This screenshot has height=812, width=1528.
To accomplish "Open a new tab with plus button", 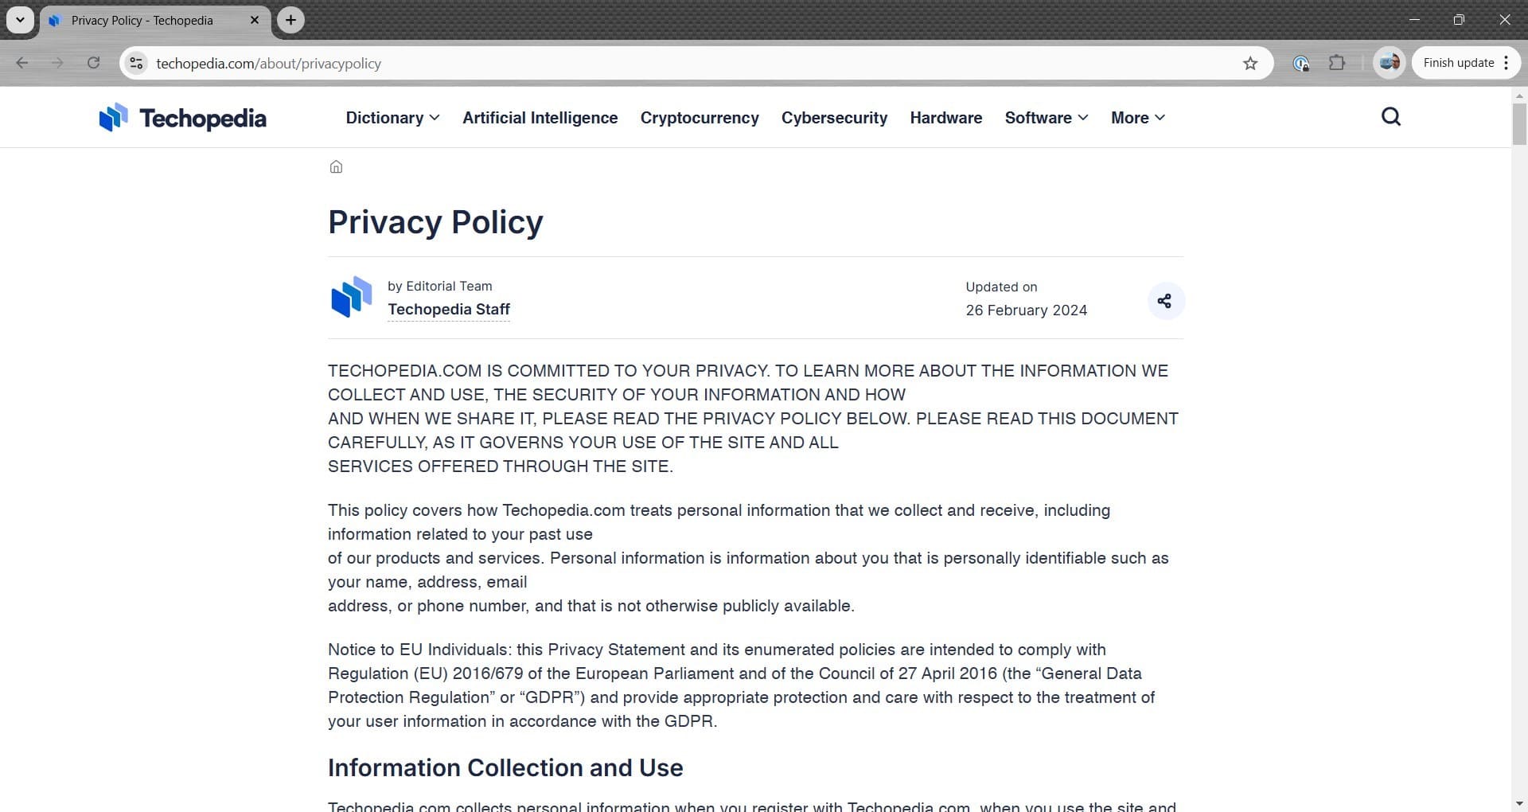I will [x=291, y=20].
